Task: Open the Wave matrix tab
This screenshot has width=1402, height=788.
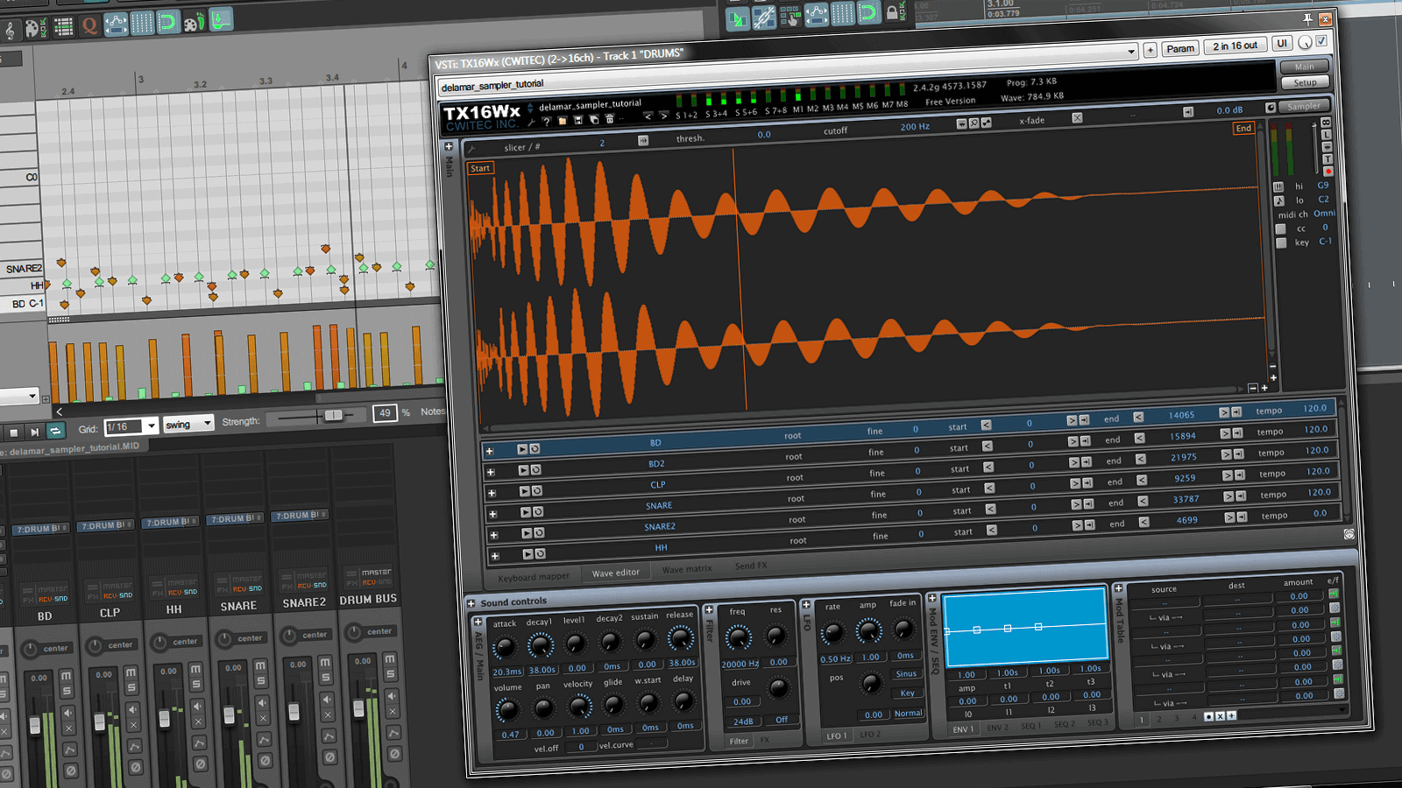Action: pos(687,569)
